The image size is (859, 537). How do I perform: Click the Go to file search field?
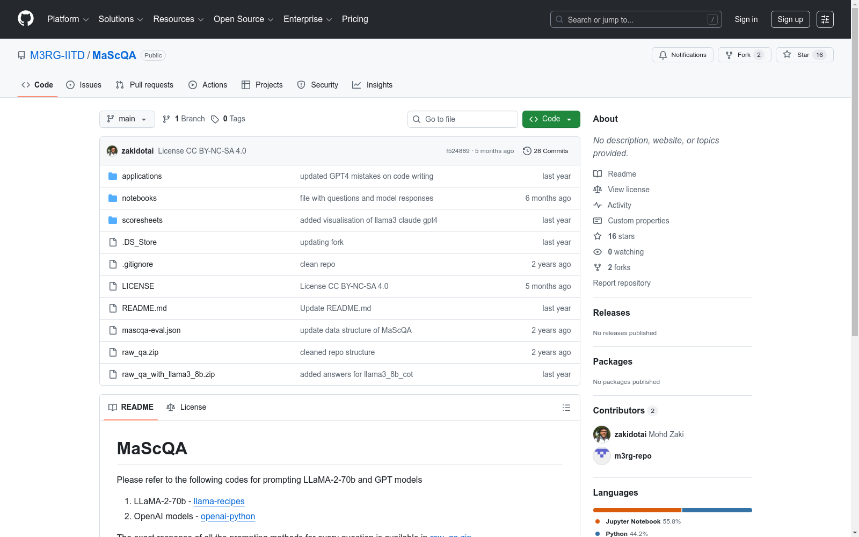tap(463, 119)
